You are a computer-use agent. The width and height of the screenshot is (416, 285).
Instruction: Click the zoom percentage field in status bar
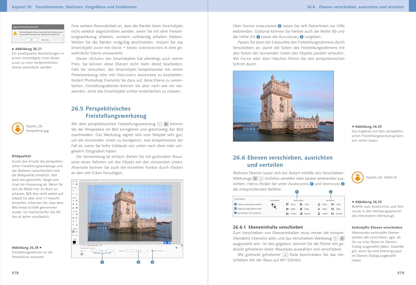tap(82, 246)
